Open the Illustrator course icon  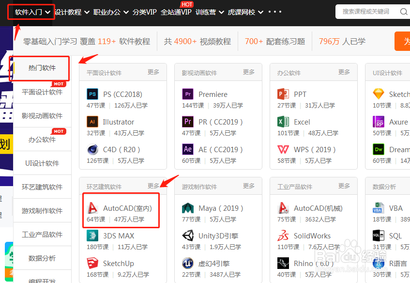(x=92, y=122)
